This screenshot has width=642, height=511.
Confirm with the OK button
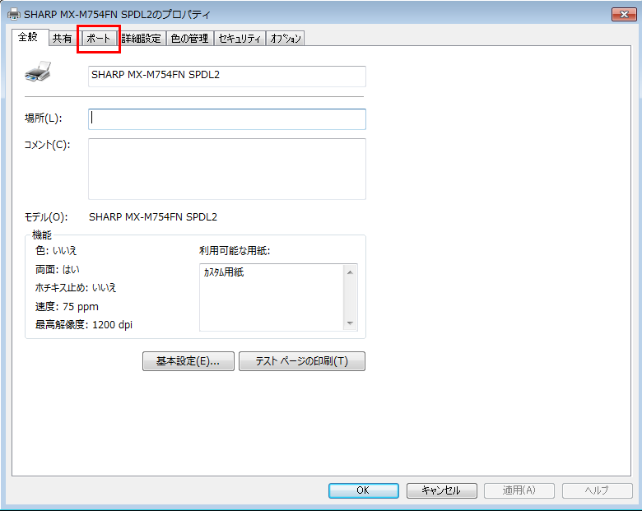point(363,490)
